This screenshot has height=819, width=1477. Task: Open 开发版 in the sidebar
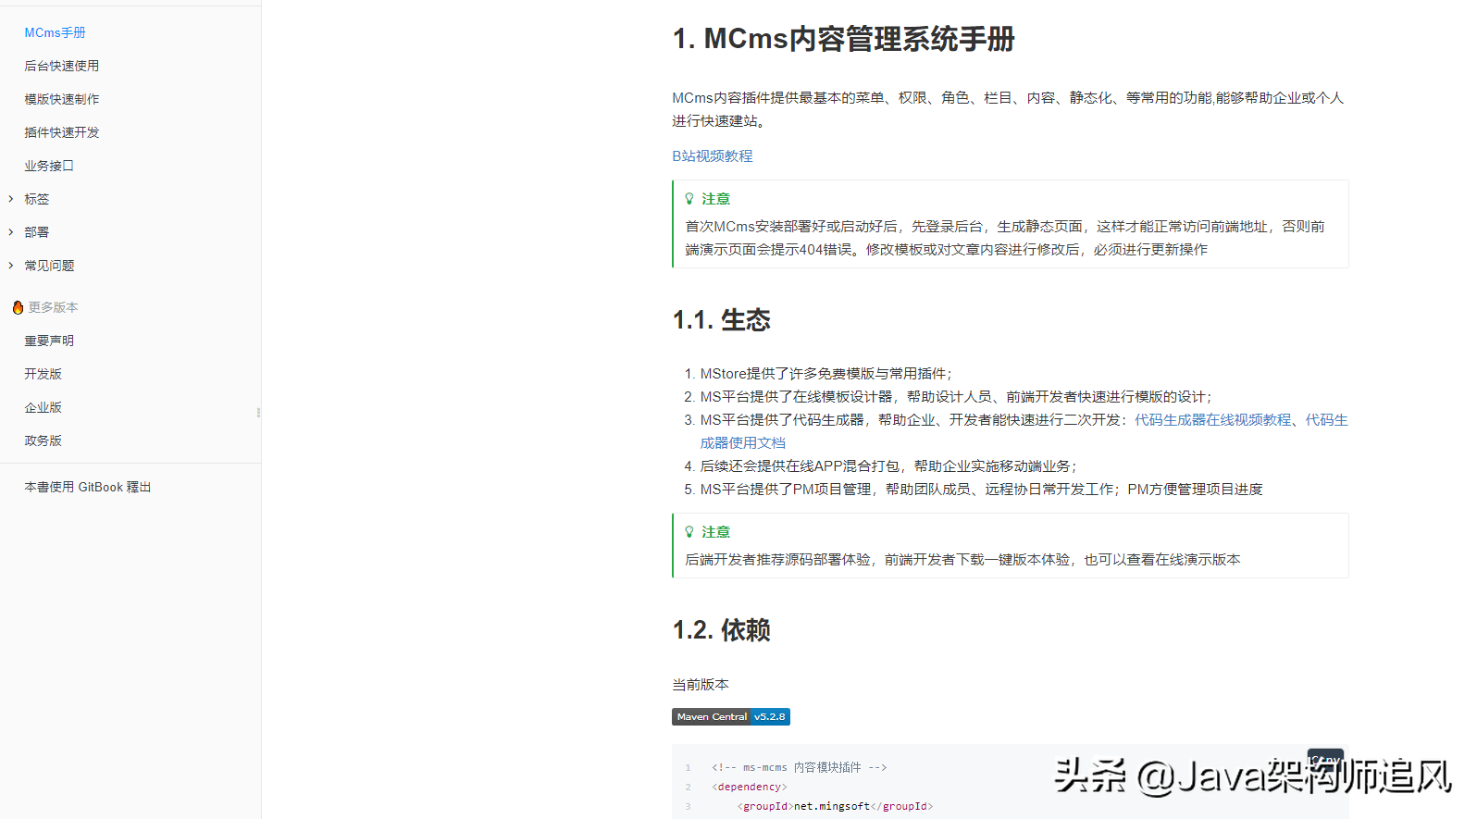pyautogui.click(x=43, y=374)
